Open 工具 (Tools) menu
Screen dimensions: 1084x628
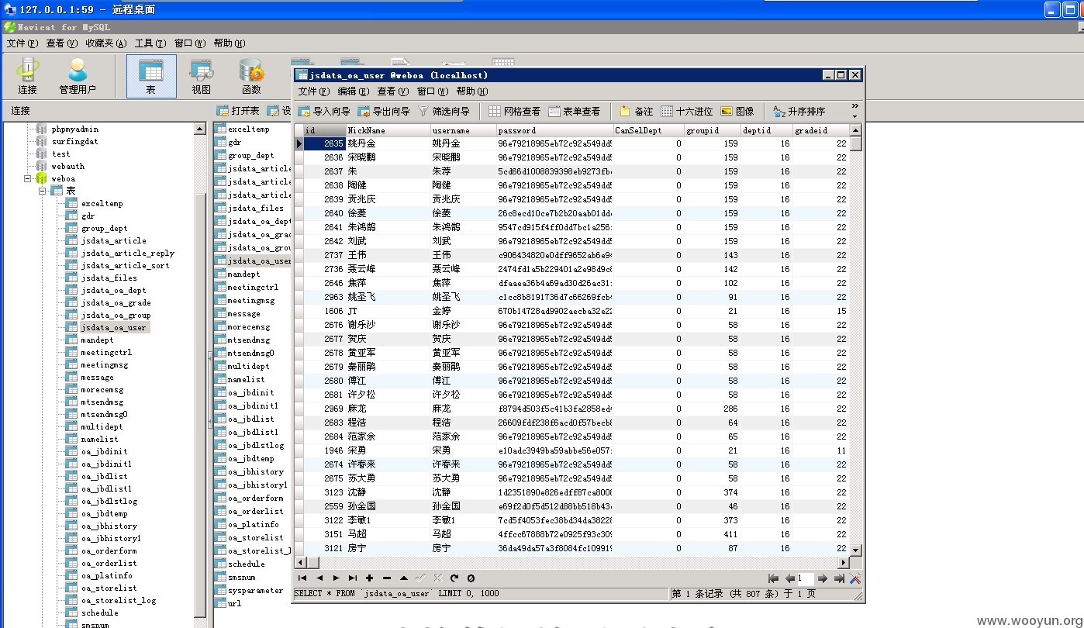click(x=150, y=43)
